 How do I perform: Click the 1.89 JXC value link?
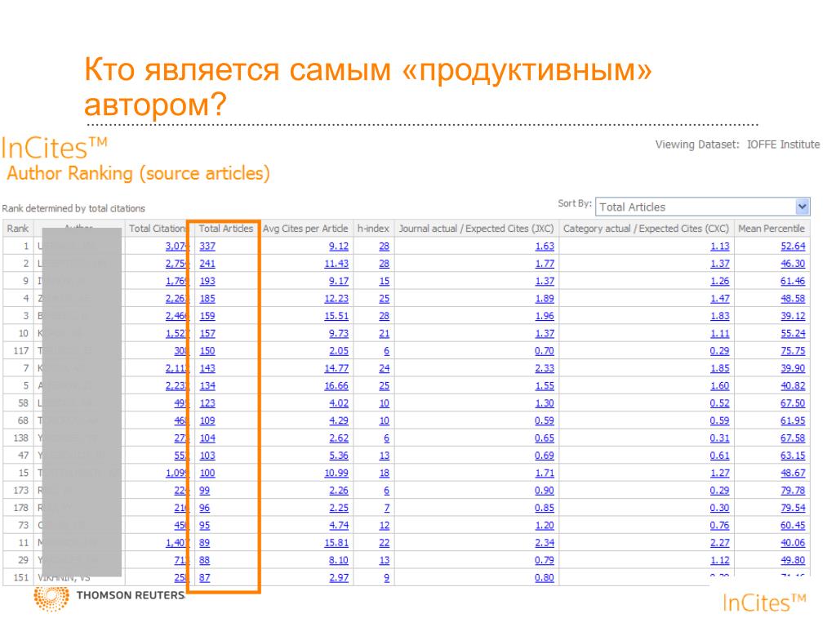(x=545, y=299)
